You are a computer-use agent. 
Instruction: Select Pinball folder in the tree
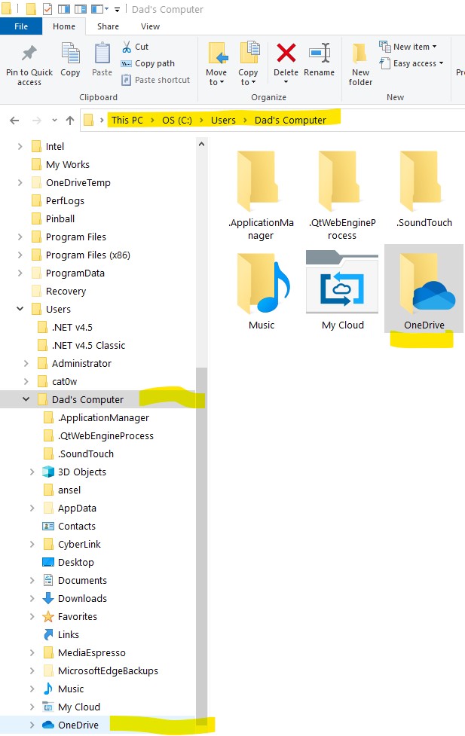click(x=60, y=218)
